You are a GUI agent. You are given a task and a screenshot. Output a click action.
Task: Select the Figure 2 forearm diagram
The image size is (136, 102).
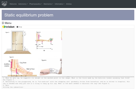pyautogui.click(x=44, y=41)
